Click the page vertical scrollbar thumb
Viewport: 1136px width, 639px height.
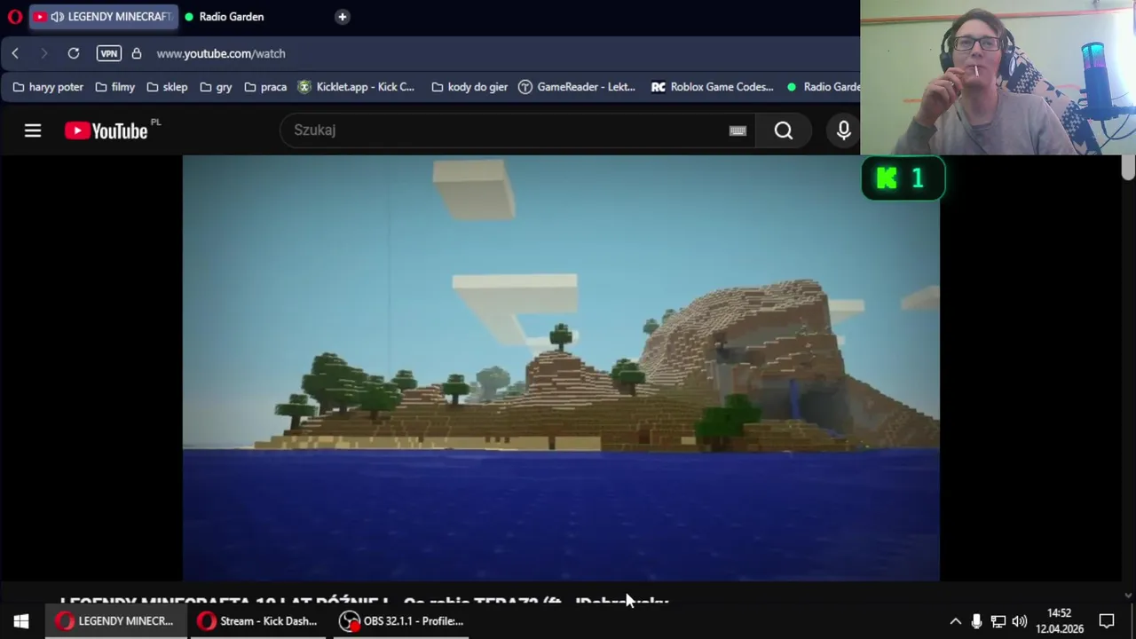(1128, 166)
